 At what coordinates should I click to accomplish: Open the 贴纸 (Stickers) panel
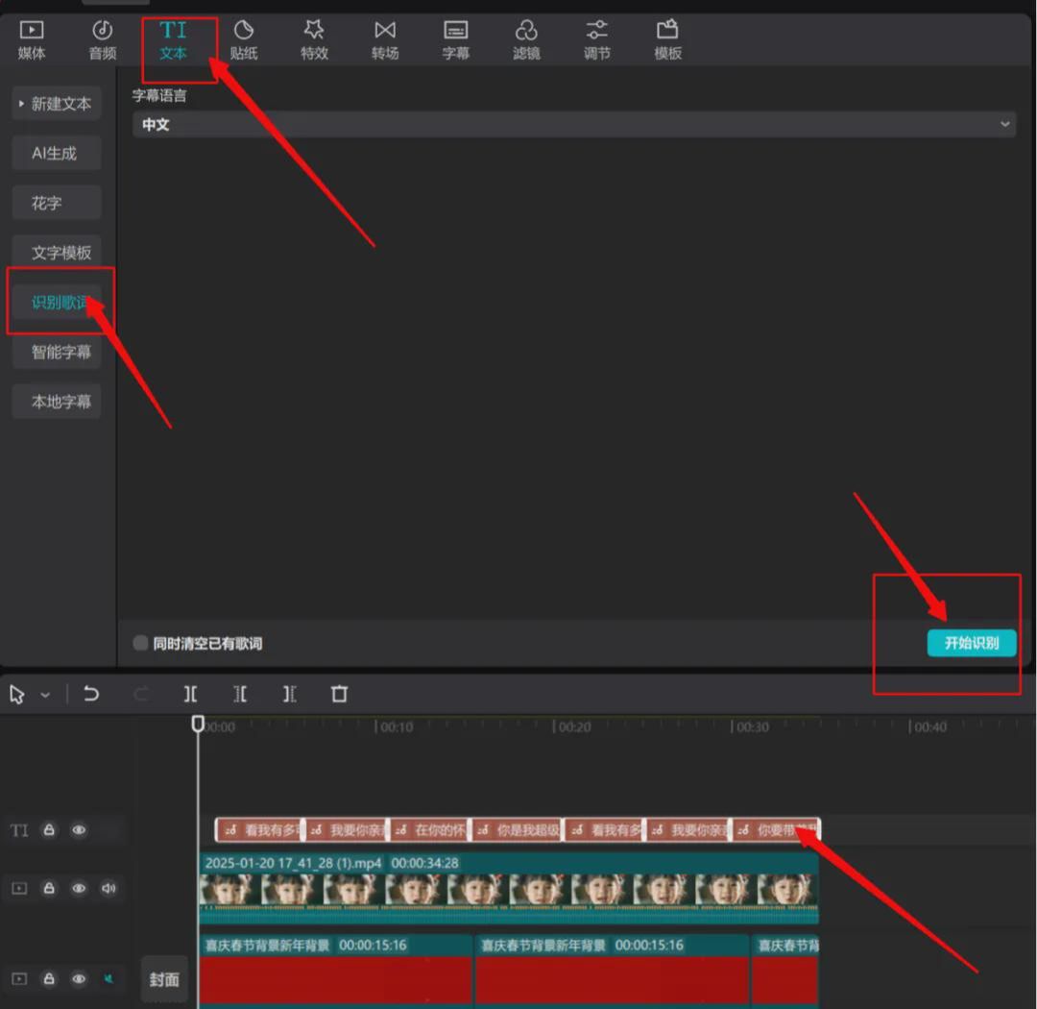(244, 40)
